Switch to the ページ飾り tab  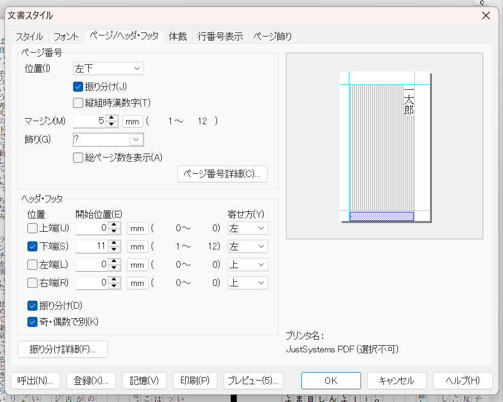(272, 36)
